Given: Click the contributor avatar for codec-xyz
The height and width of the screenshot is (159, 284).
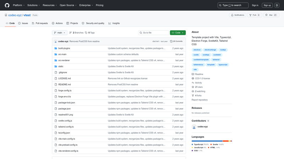Looking at the screenshot, I should click(x=194, y=127).
